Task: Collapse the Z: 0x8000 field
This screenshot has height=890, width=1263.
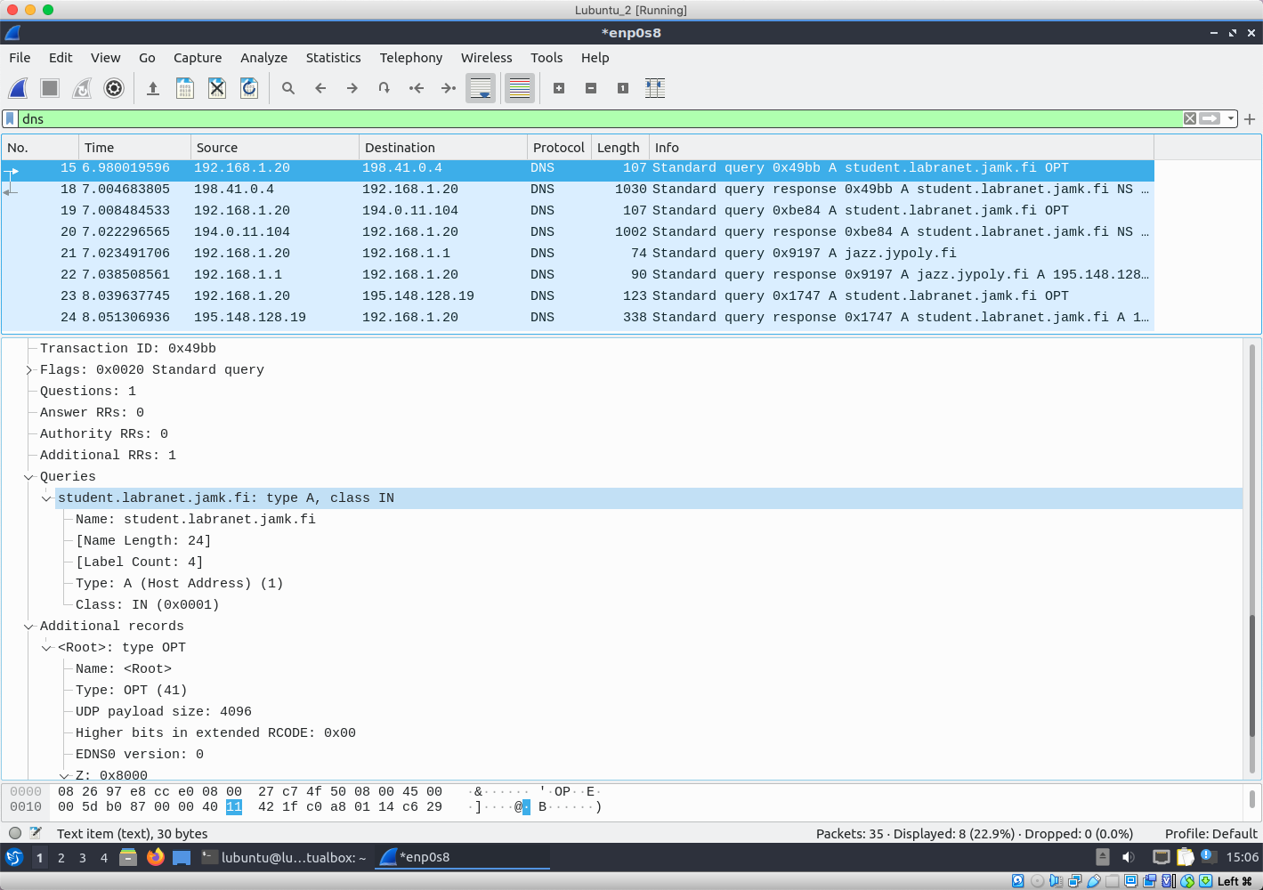Action: click(x=64, y=776)
